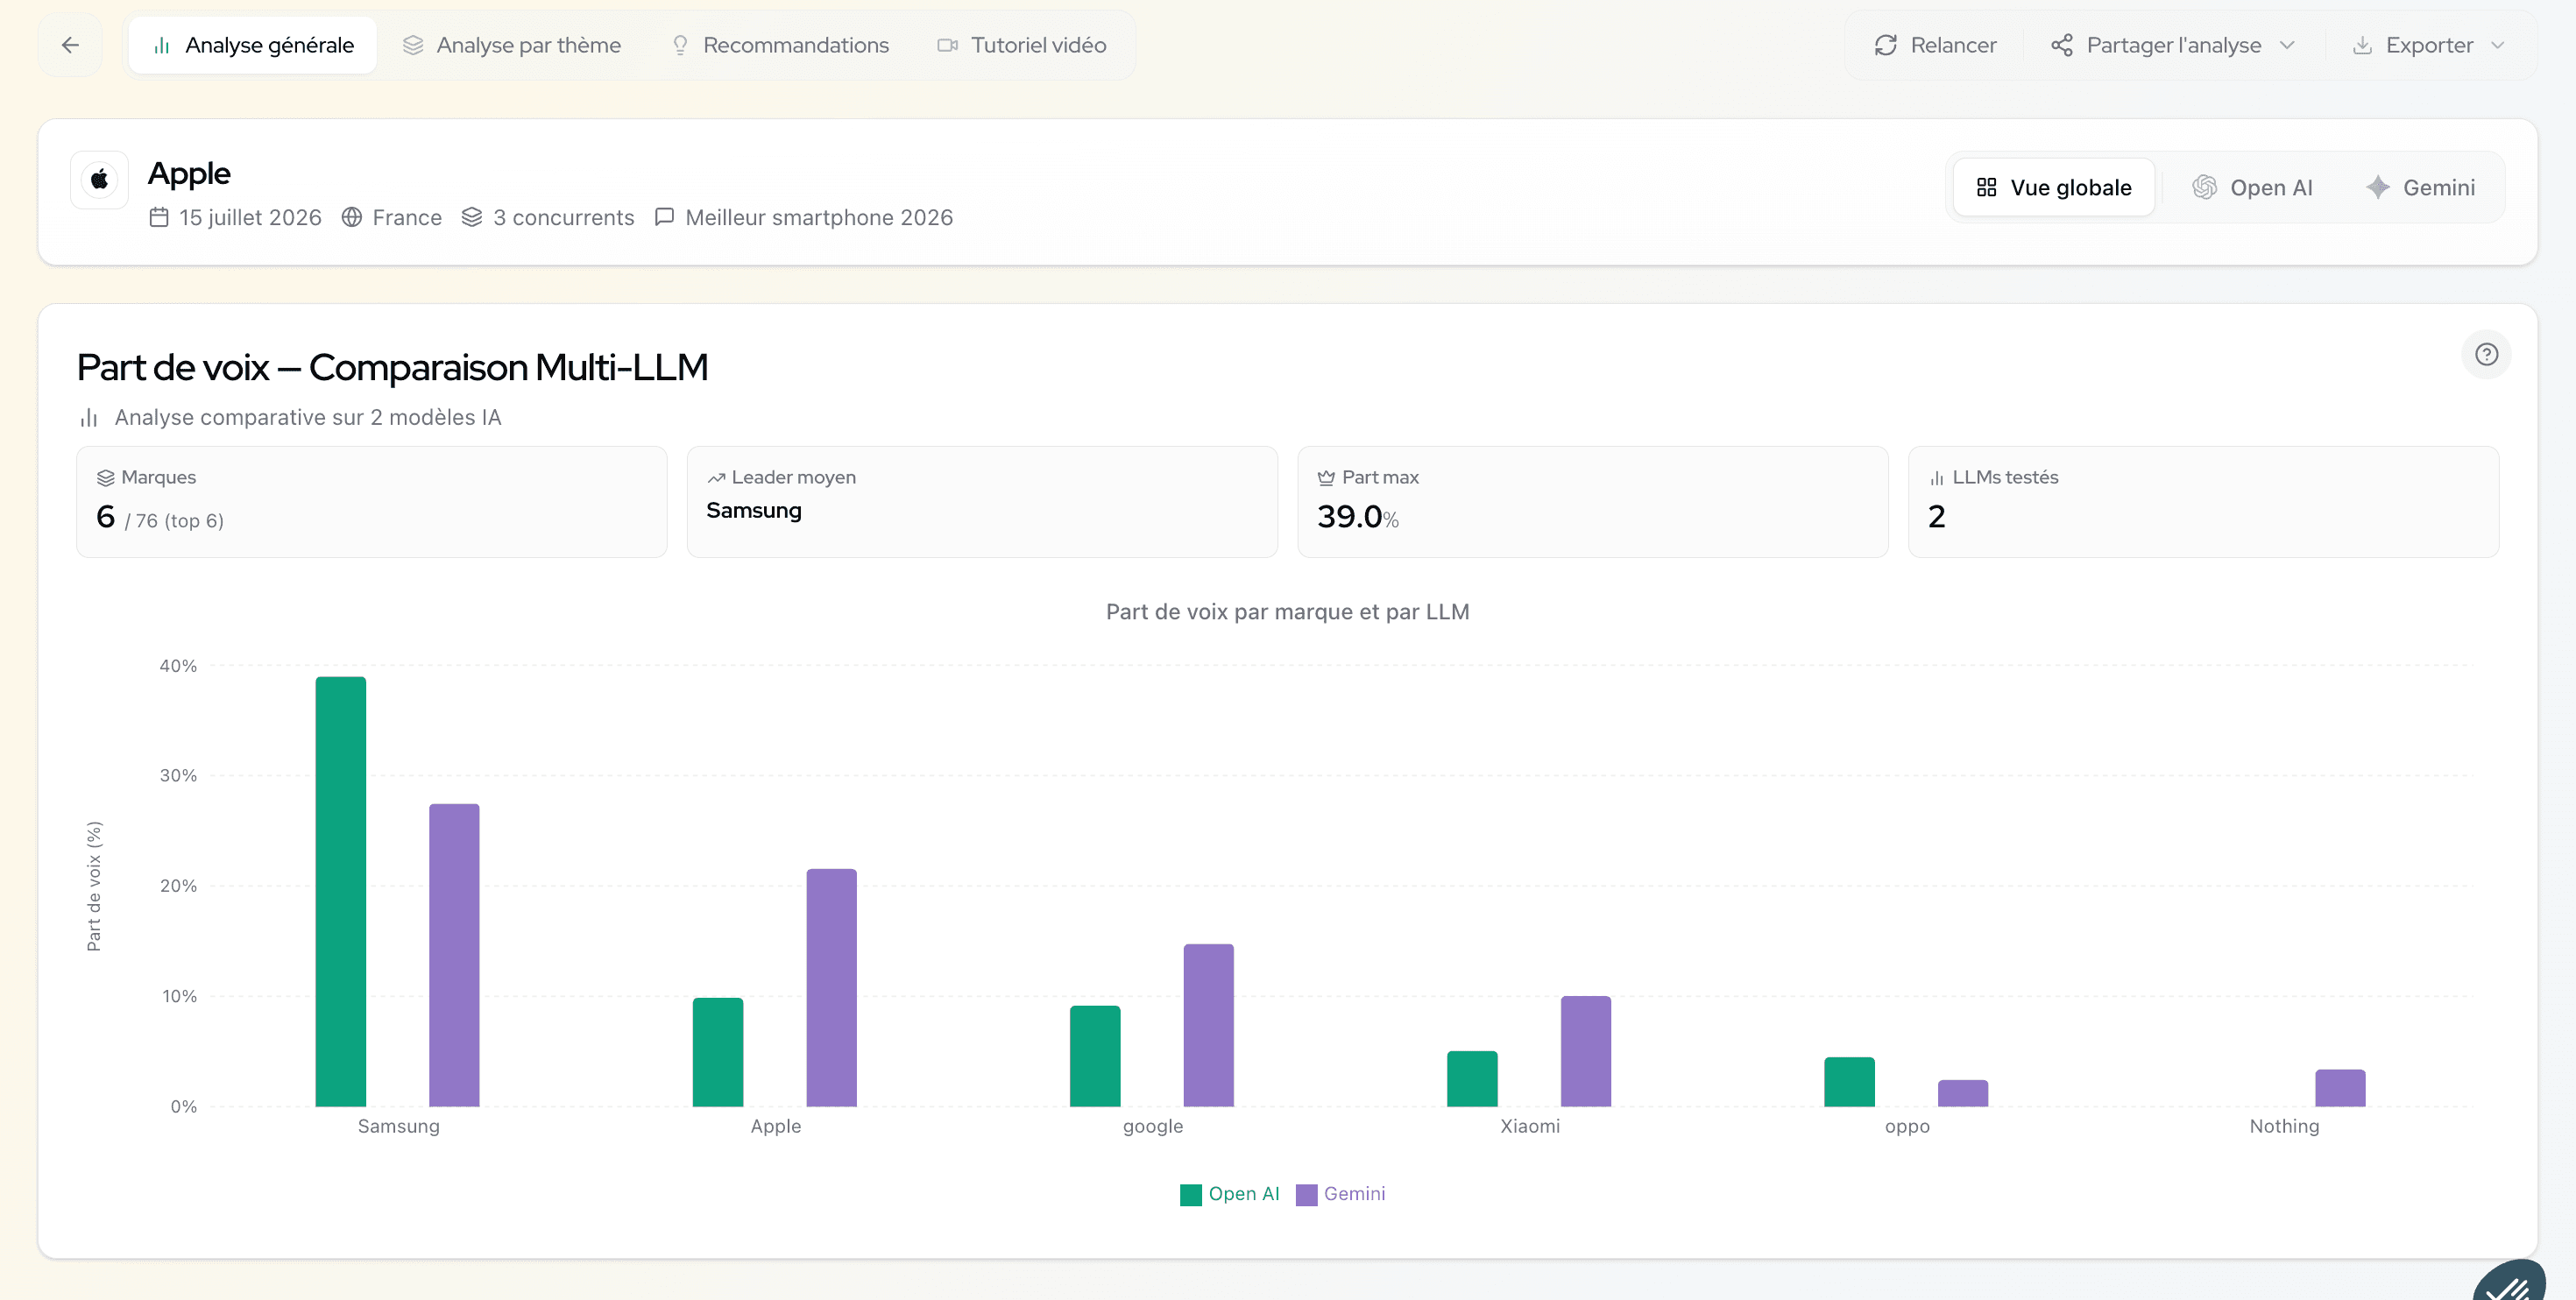Click the Relancer button
This screenshot has height=1300, width=2576.
click(x=1934, y=45)
